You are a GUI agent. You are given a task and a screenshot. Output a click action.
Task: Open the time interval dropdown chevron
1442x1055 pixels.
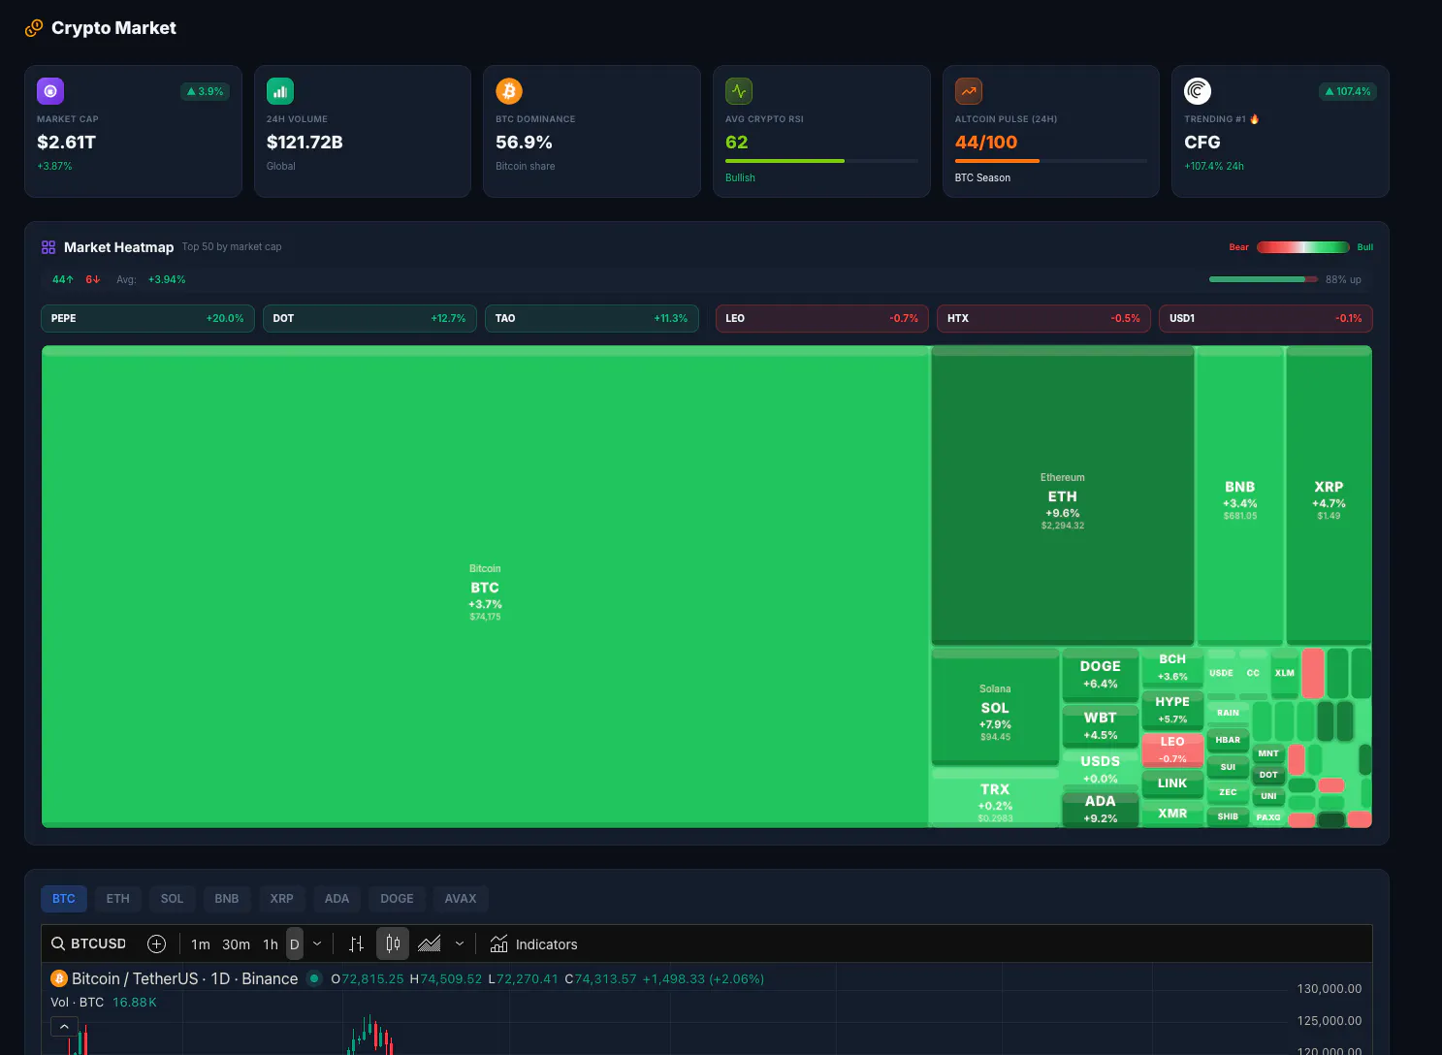click(317, 943)
